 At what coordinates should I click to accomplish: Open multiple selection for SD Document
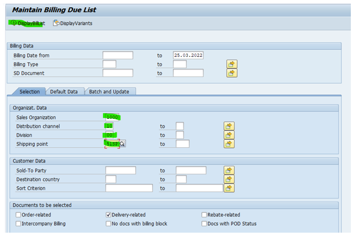[x=232, y=73]
